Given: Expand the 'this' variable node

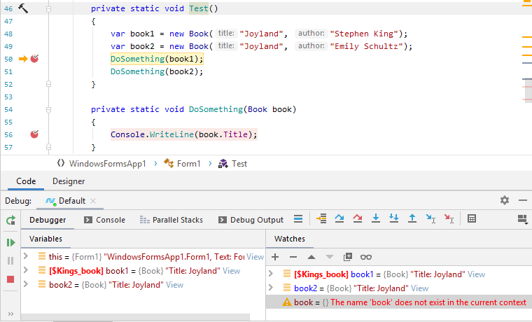Looking at the screenshot, I should click(x=26, y=255).
